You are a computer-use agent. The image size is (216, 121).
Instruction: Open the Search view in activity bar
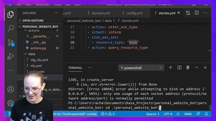pos(10,28)
